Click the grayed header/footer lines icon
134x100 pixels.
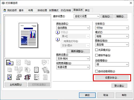(45, 77)
